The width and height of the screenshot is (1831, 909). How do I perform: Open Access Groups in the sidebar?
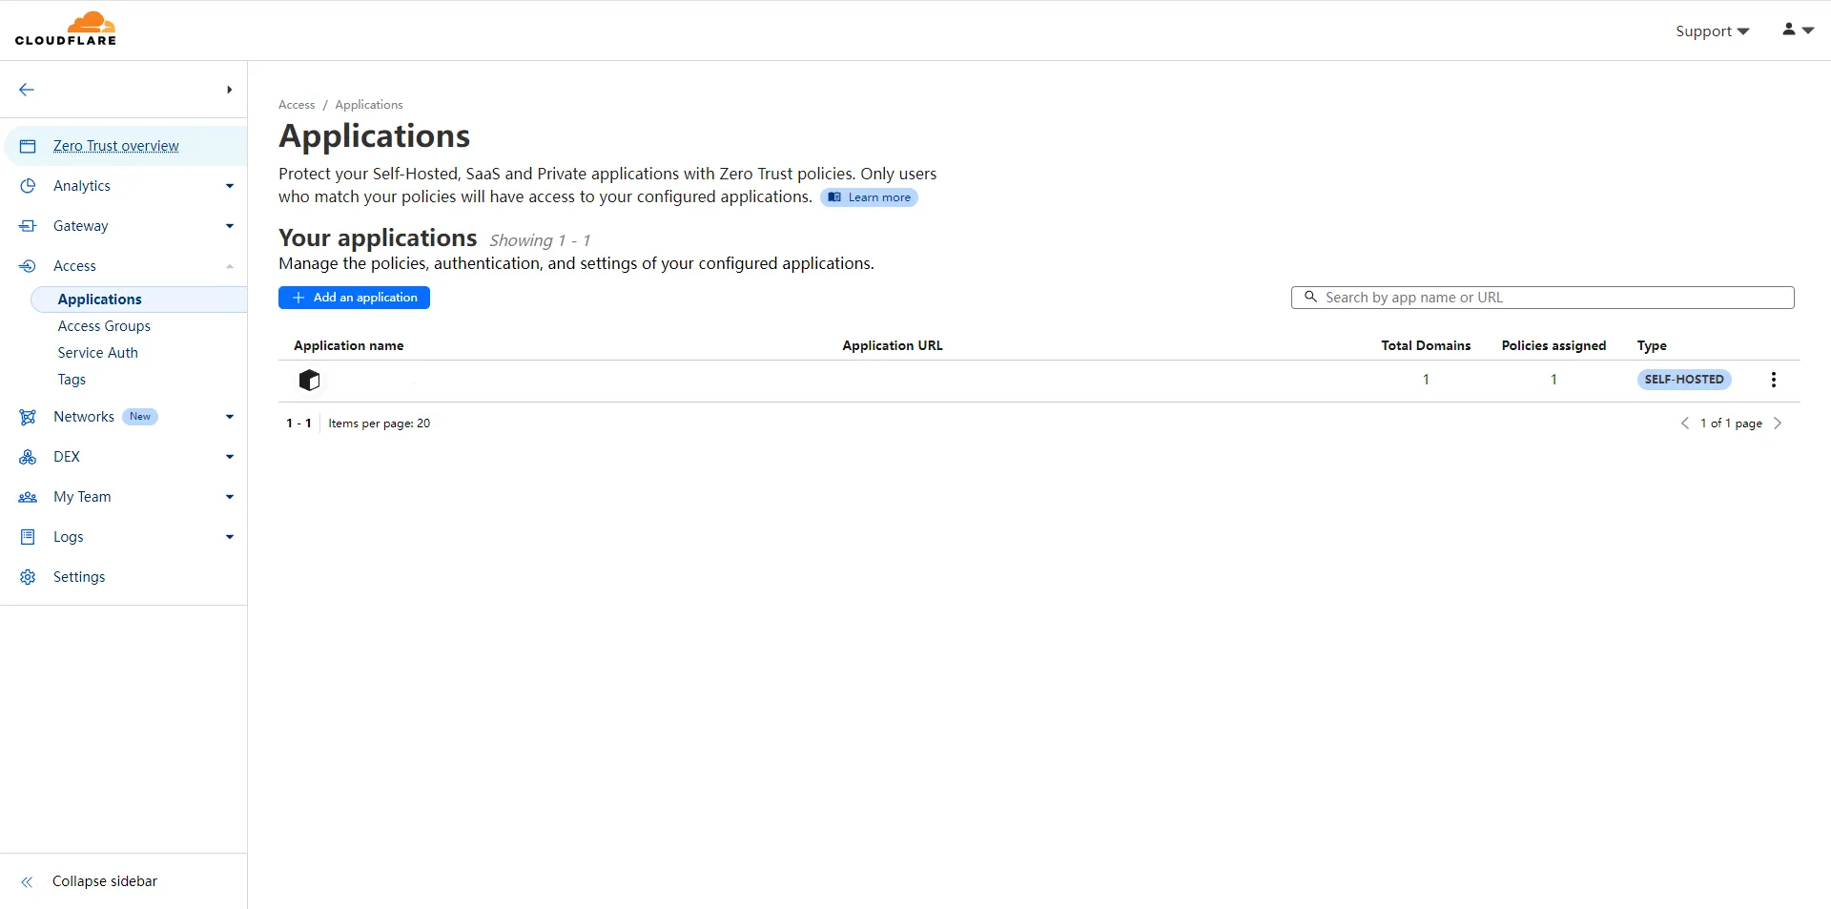104,326
